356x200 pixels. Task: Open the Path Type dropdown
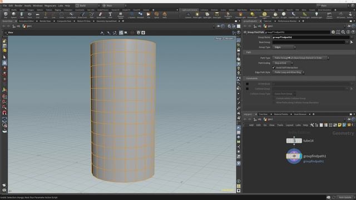pos(300,58)
